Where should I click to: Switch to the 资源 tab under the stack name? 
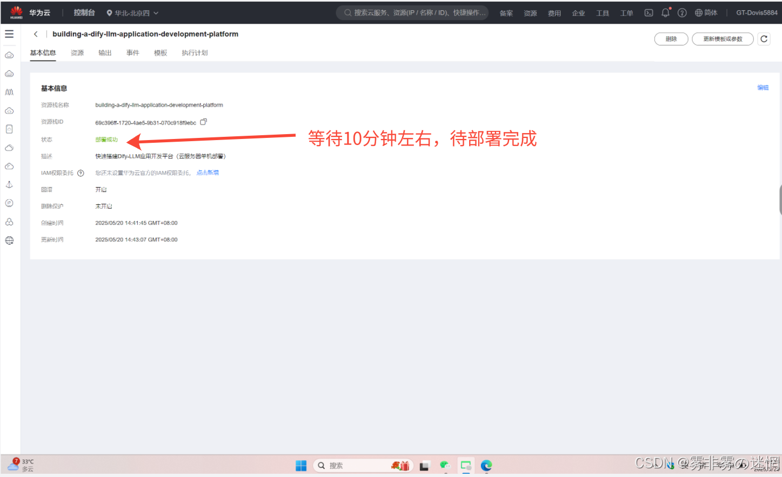click(x=77, y=53)
